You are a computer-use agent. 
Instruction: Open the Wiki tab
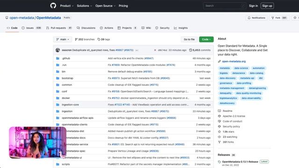point(146,28)
